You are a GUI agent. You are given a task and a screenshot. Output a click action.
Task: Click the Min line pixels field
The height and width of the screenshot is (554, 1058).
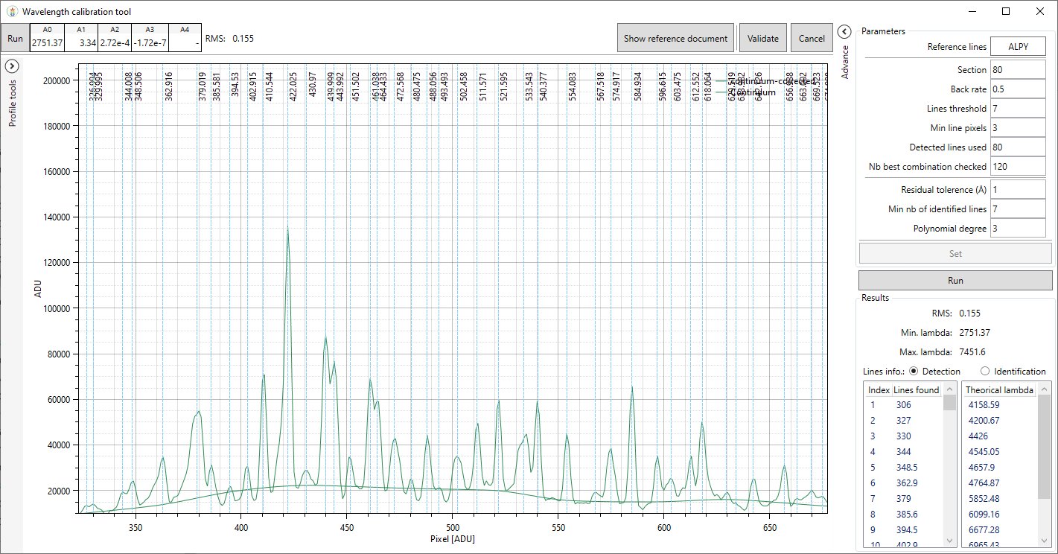coord(1018,128)
